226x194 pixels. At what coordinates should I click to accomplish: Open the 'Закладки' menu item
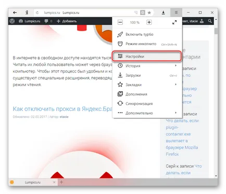(147, 85)
